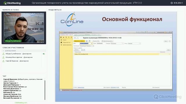186x104 pixels.
Task: Open the Статус dropdown
Action: click(140, 44)
